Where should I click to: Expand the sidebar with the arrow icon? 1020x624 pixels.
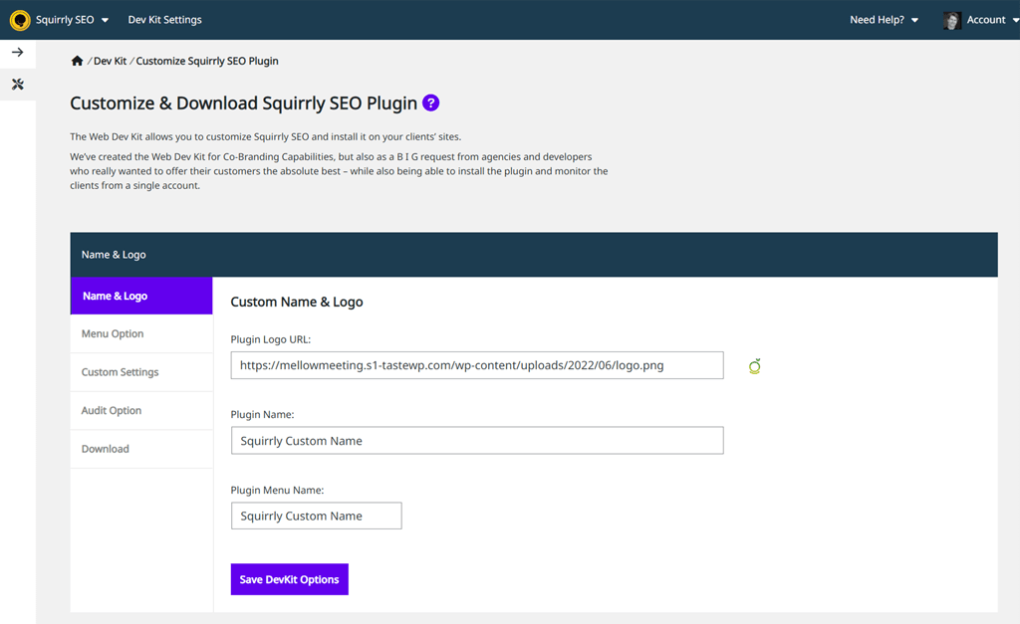tap(18, 52)
